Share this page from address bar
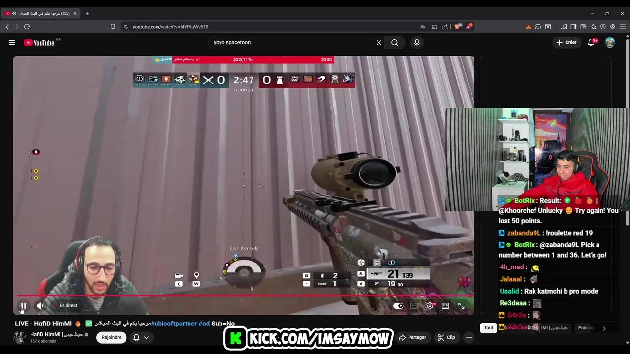630x354 pixels. (x=445, y=27)
